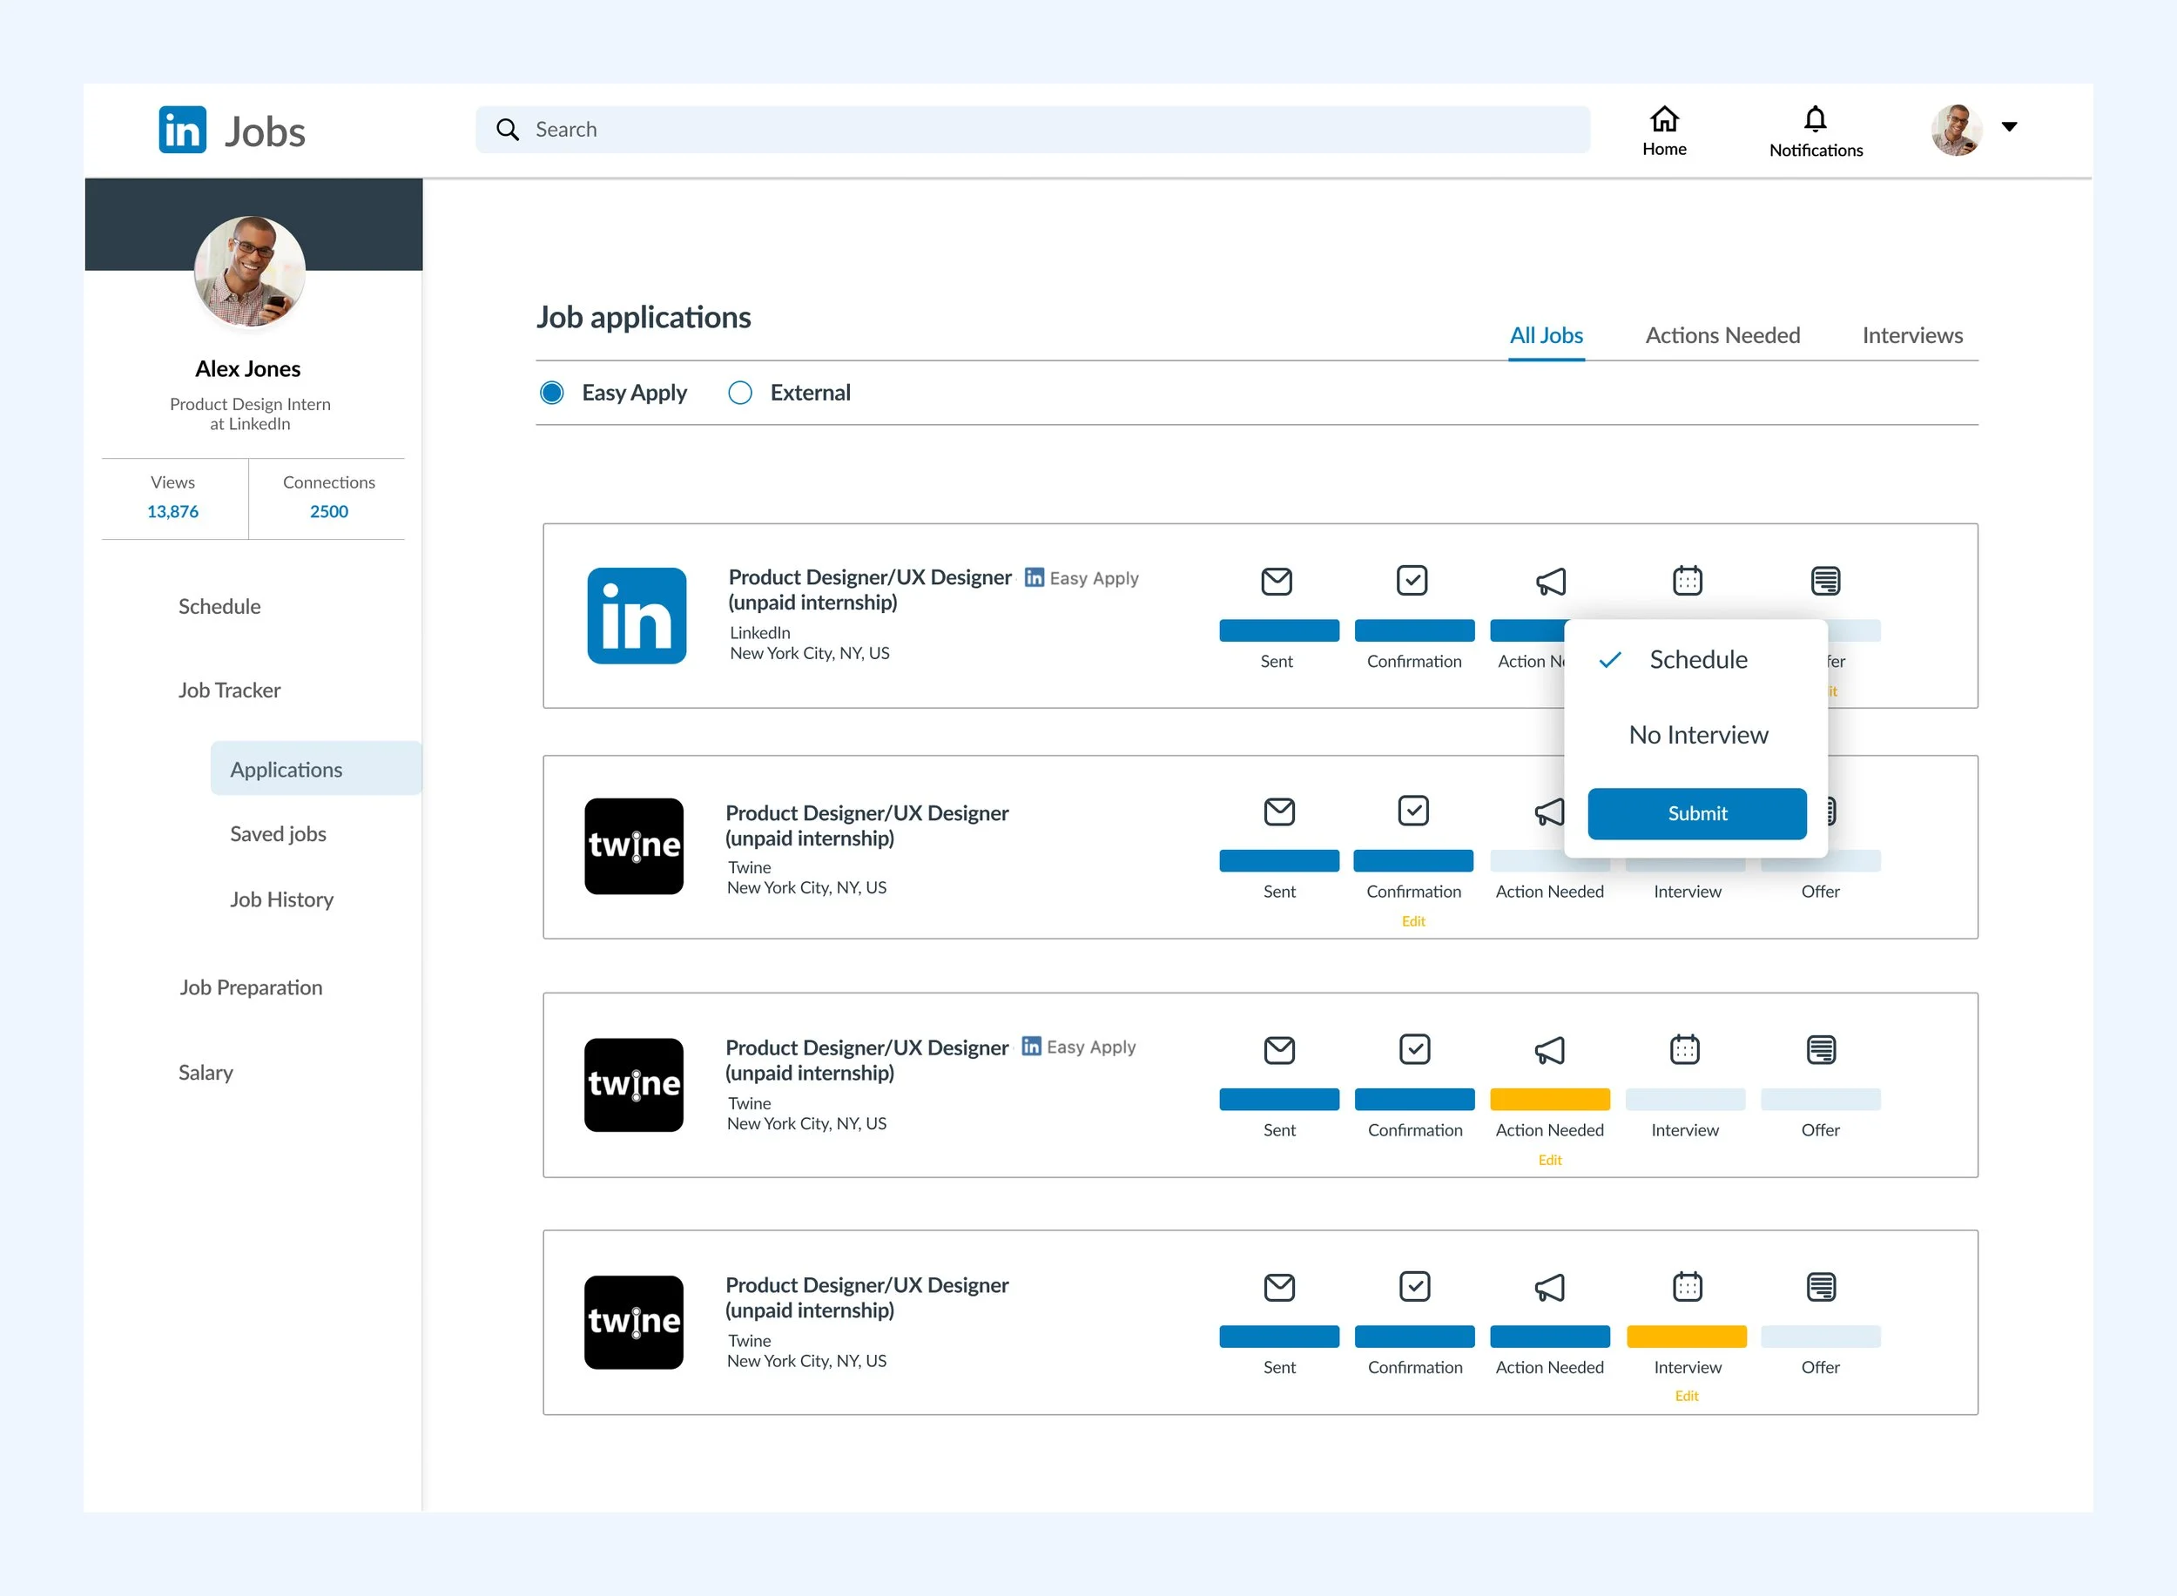Expand the profile account dropdown arrow

(2008, 126)
